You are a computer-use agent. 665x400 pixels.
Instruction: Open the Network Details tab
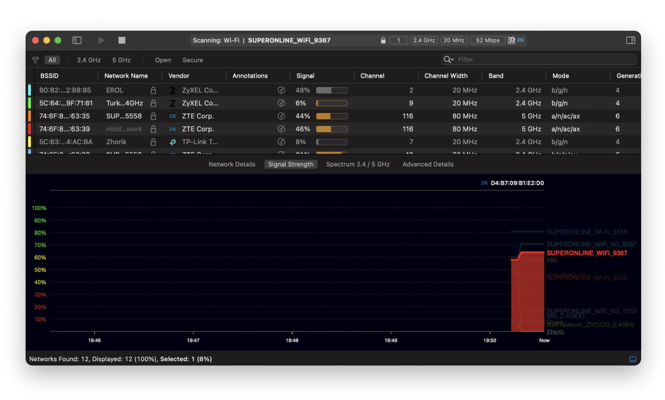pos(232,164)
